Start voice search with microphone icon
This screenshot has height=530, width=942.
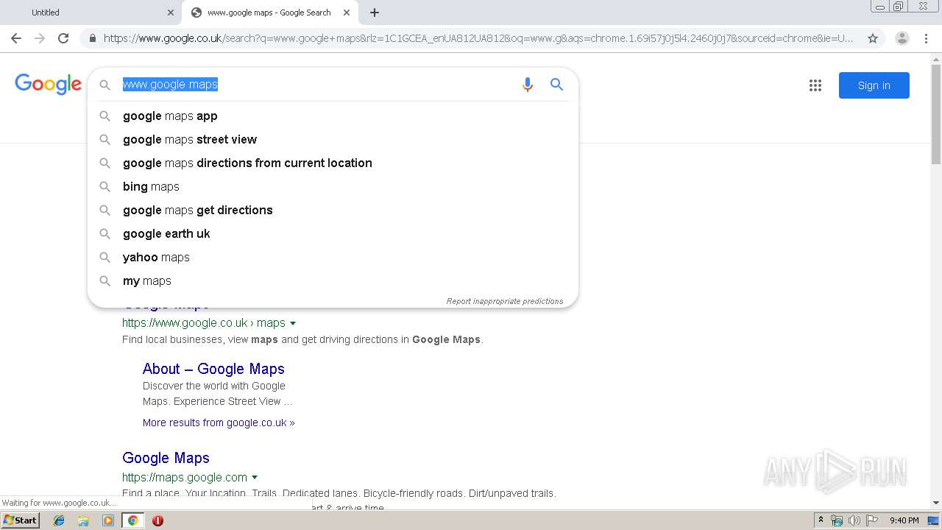click(527, 85)
